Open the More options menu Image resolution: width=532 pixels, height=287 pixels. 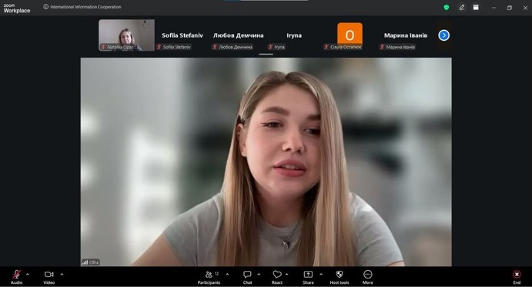(368, 277)
